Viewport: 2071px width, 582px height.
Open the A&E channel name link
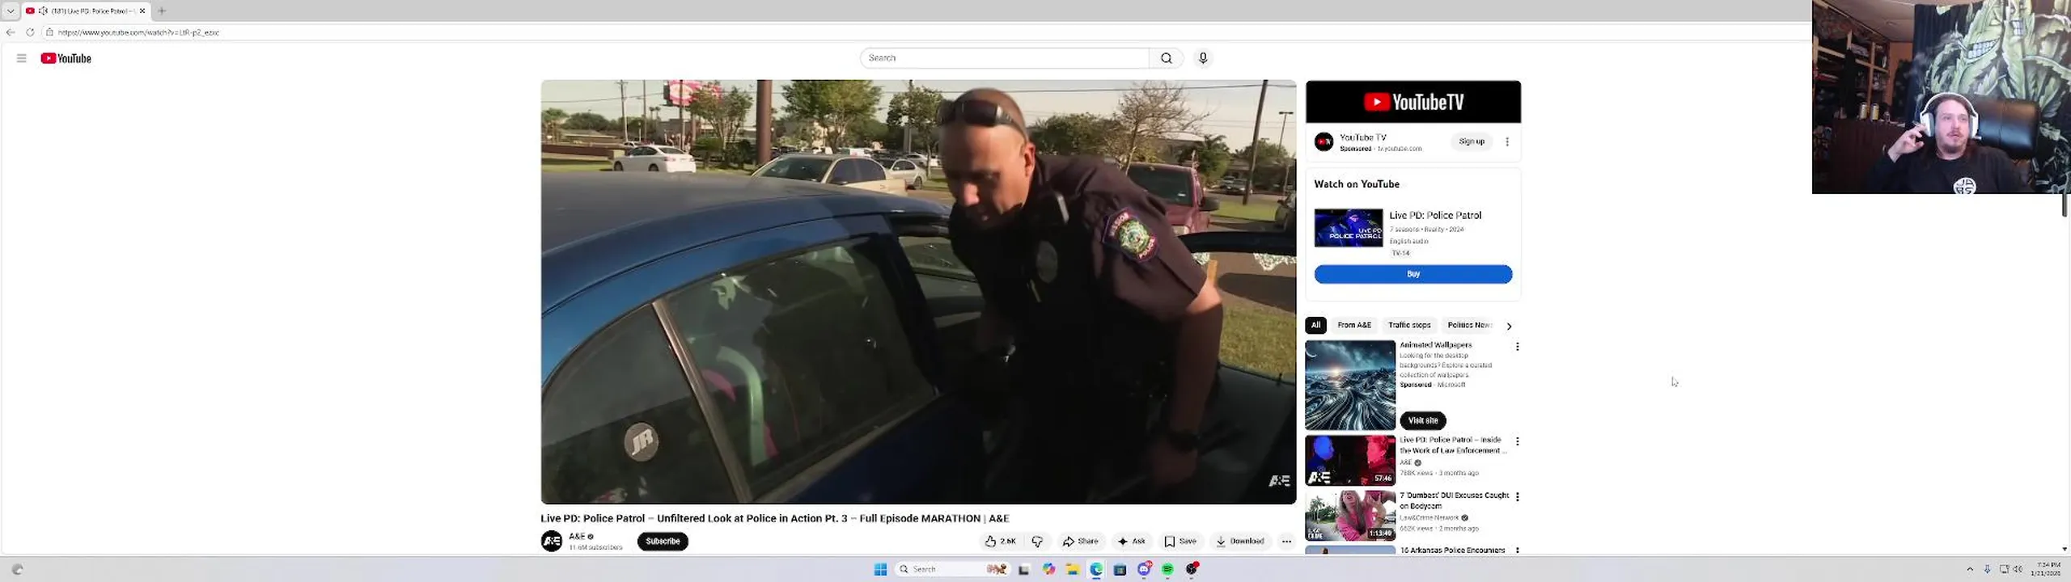tap(577, 537)
